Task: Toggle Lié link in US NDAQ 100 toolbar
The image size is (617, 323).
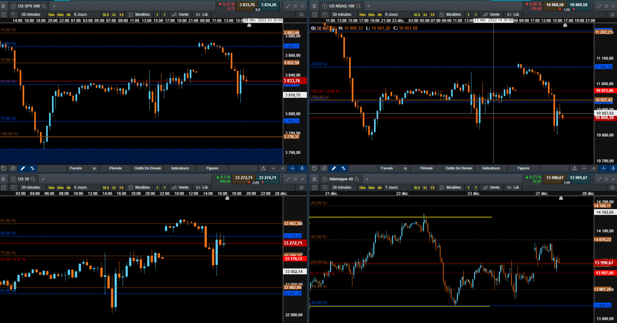Action: click(x=513, y=14)
